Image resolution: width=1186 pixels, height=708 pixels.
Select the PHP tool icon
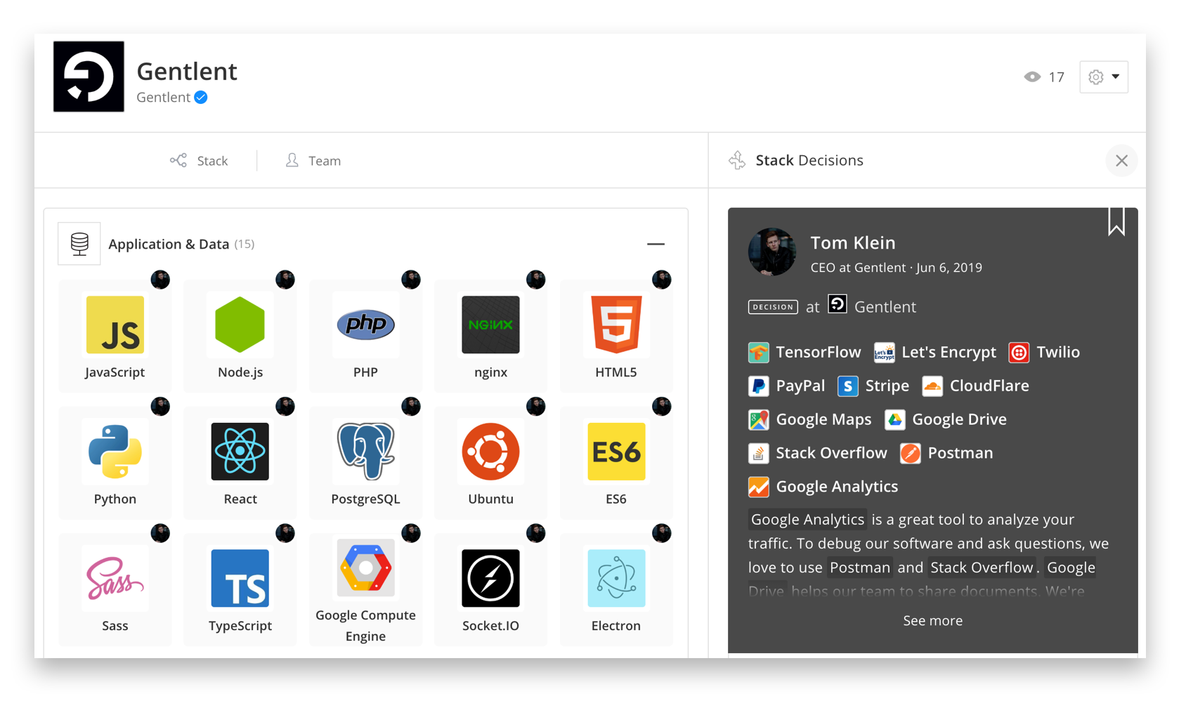pyautogui.click(x=365, y=324)
